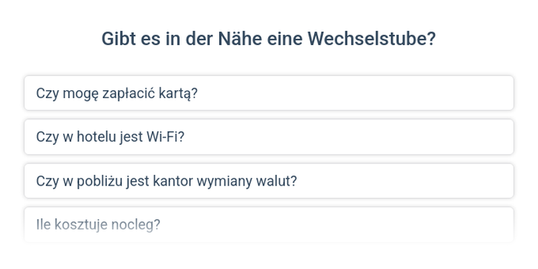The width and height of the screenshot is (538, 269).
Task: Answer with the "nocleg" phrase
Action: (x=269, y=224)
